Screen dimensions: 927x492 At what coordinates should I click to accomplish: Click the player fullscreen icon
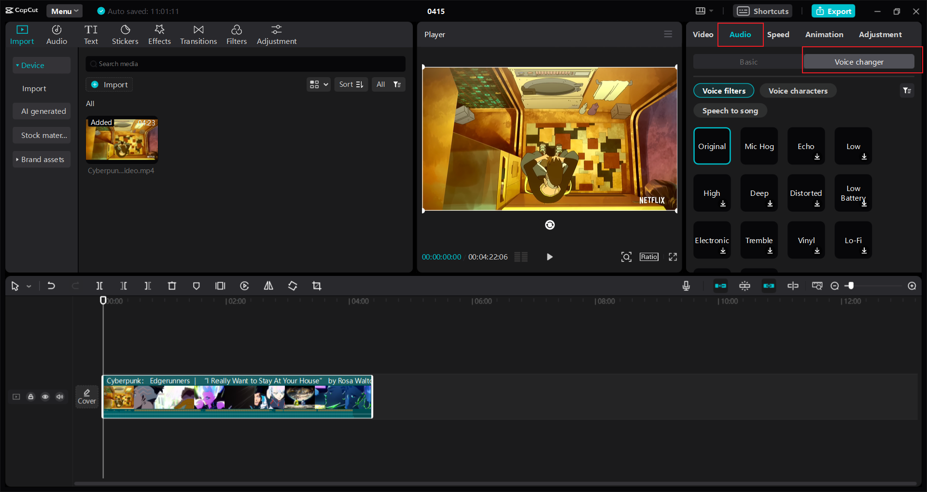(673, 257)
